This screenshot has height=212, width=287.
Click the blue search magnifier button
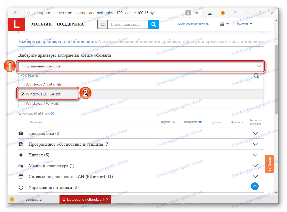point(154,24)
